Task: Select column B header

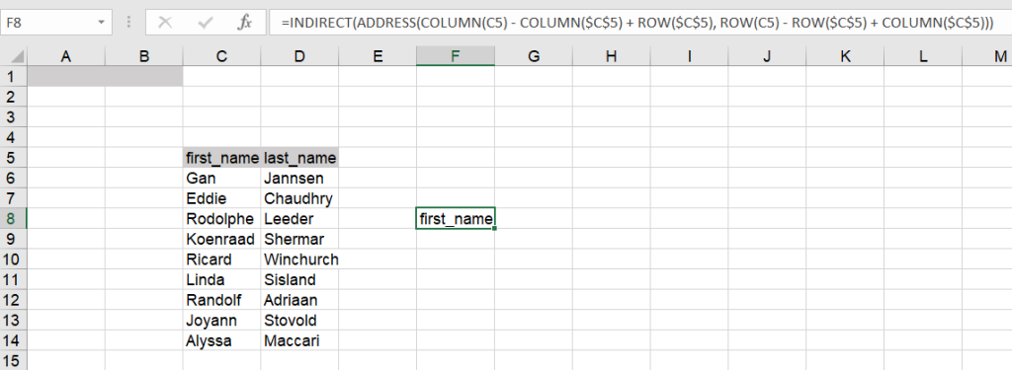Action: (x=144, y=56)
